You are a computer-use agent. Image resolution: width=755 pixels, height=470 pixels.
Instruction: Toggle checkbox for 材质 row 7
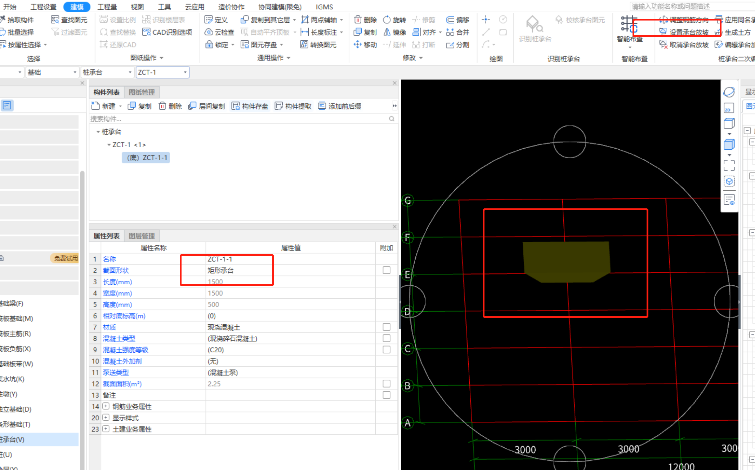pyautogui.click(x=387, y=326)
